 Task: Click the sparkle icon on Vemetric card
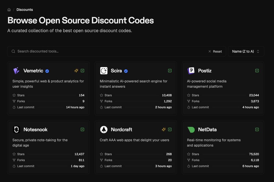tap(76, 71)
